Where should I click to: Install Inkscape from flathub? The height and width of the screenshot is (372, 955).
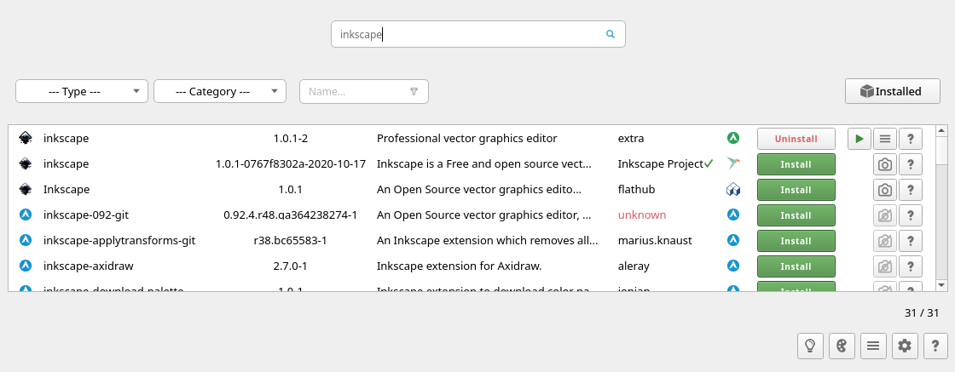pos(796,190)
